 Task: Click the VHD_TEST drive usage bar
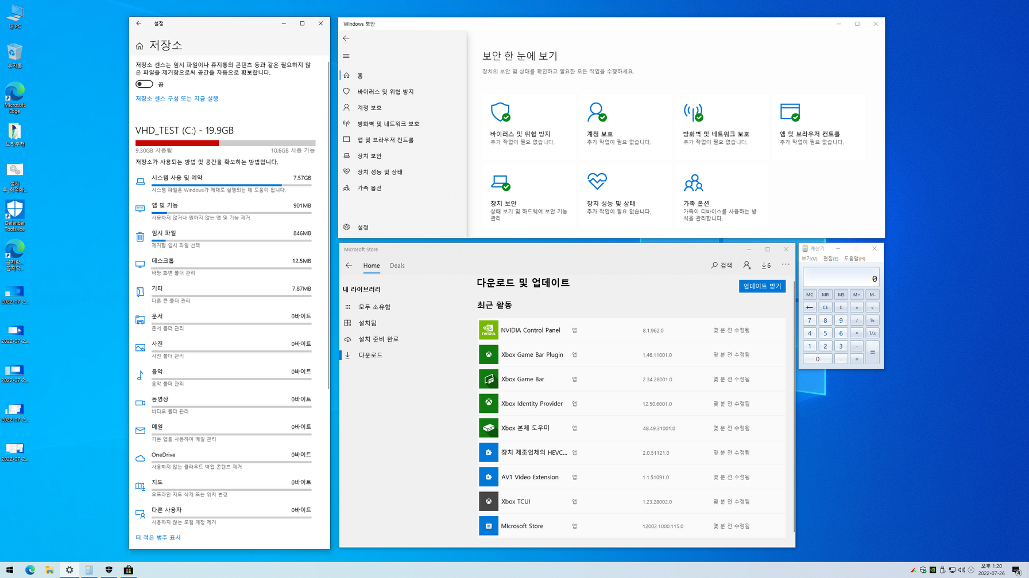pos(225,143)
